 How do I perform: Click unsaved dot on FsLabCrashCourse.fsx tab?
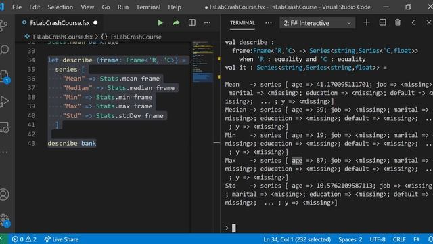(x=95, y=22)
